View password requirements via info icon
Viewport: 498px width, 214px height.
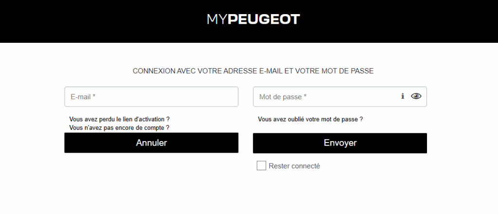pos(403,96)
